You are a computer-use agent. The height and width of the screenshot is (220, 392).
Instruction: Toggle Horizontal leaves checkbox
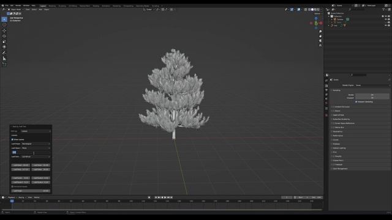(12, 186)
